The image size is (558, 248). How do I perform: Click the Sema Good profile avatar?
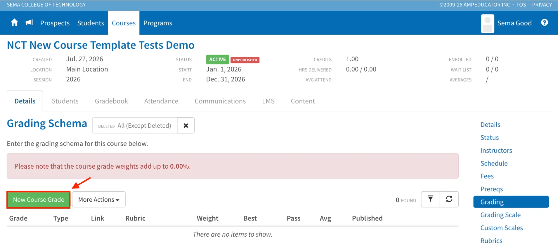487,23
